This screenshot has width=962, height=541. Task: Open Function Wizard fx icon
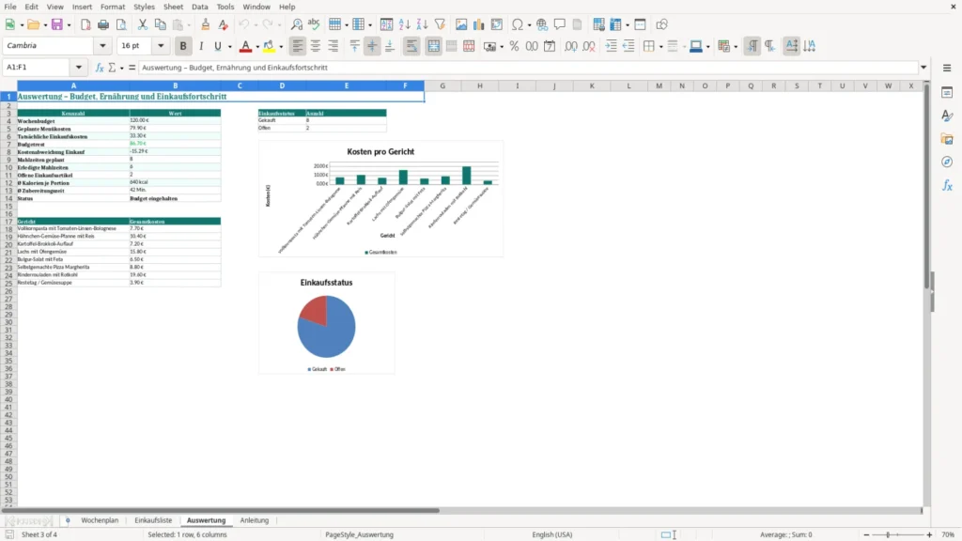(100, 68)
